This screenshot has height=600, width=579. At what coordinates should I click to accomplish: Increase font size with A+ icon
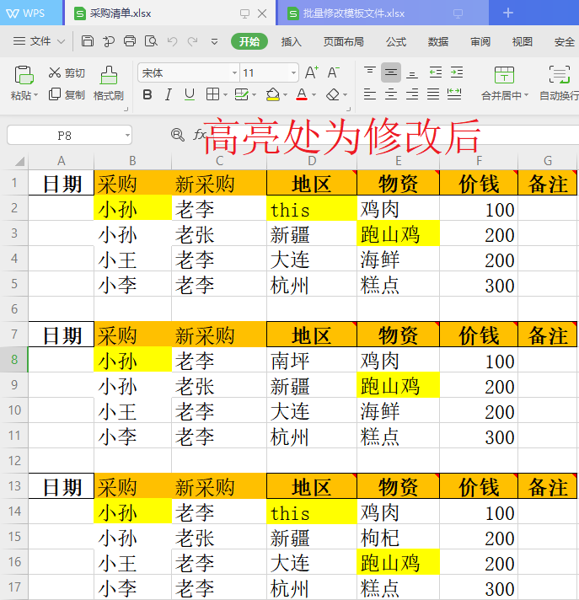pyautogui.click(x=312, y=72)
